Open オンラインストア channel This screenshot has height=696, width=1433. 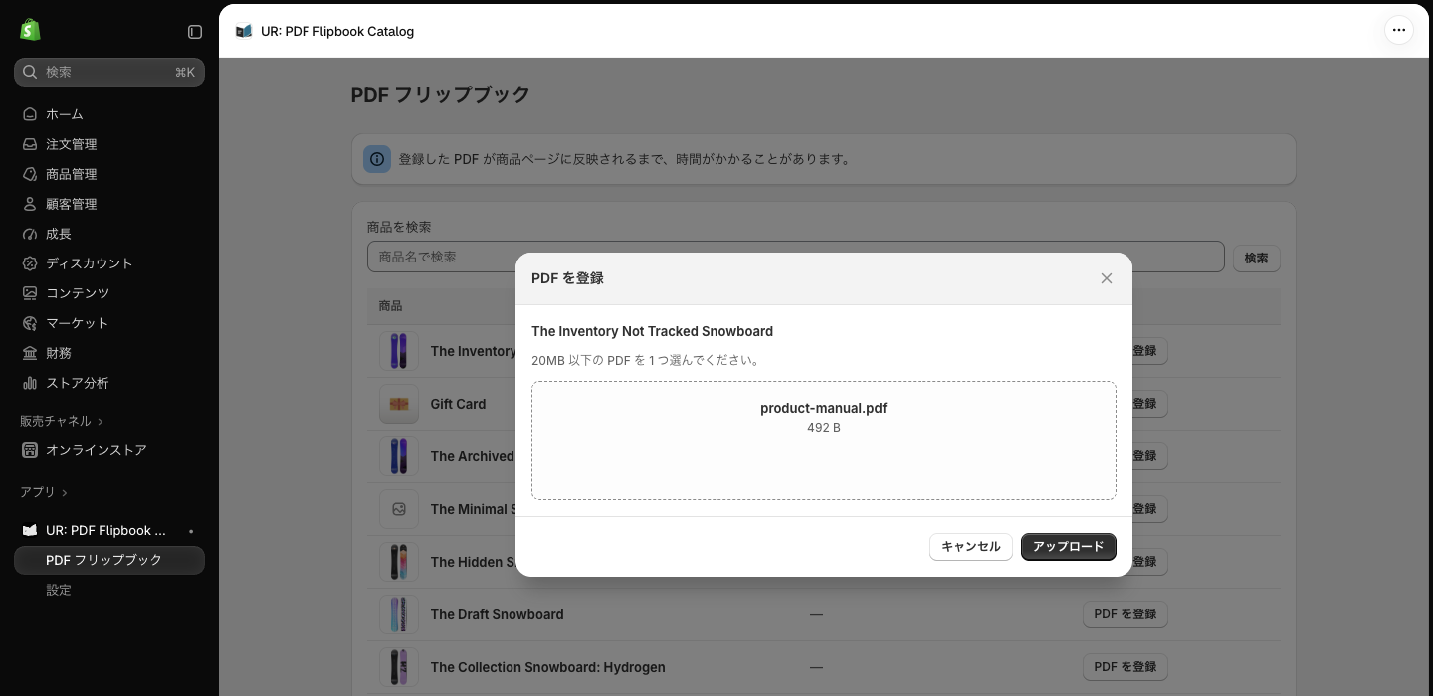point(109,450)
